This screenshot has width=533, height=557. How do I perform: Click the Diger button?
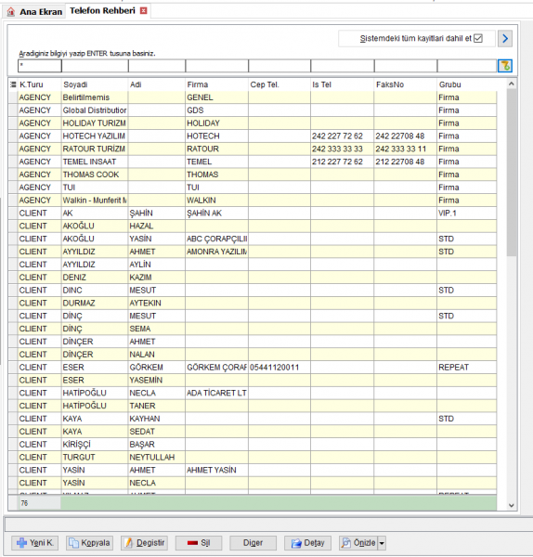tap(253, 543)
